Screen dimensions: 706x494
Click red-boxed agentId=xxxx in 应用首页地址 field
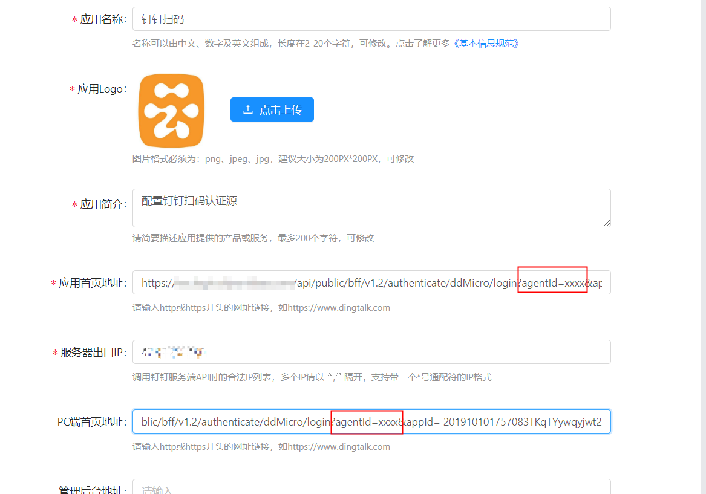tap(553, 283)
